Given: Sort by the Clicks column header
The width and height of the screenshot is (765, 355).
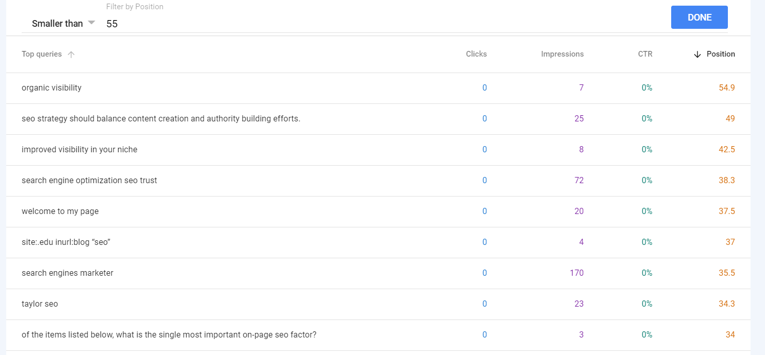Looking at the screenshot, I should click(476, 54).
